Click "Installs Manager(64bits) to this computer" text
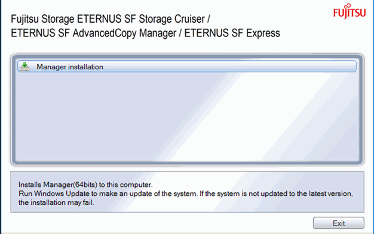Screen dimensions: 374x234 pyautogui.click(x=85, y=185)
